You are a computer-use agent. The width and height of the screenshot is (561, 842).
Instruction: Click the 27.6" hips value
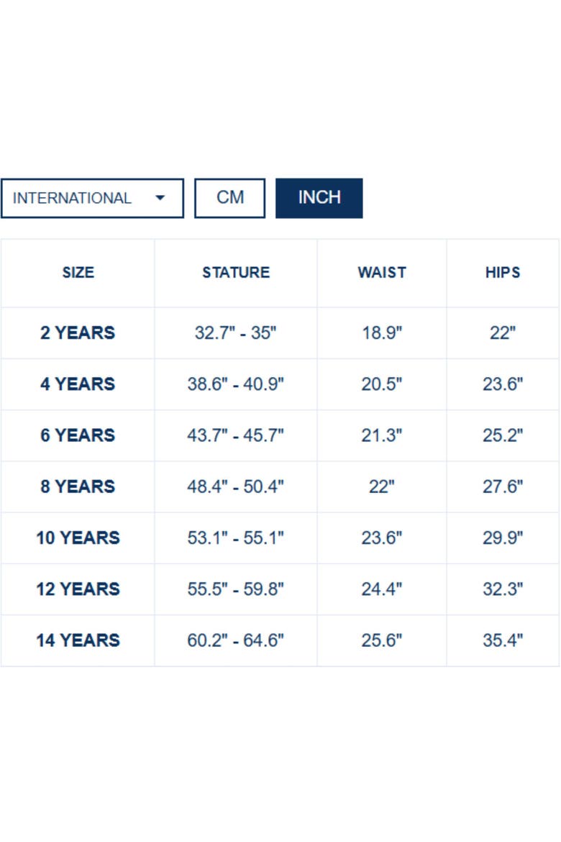click(x=503, y=487)
